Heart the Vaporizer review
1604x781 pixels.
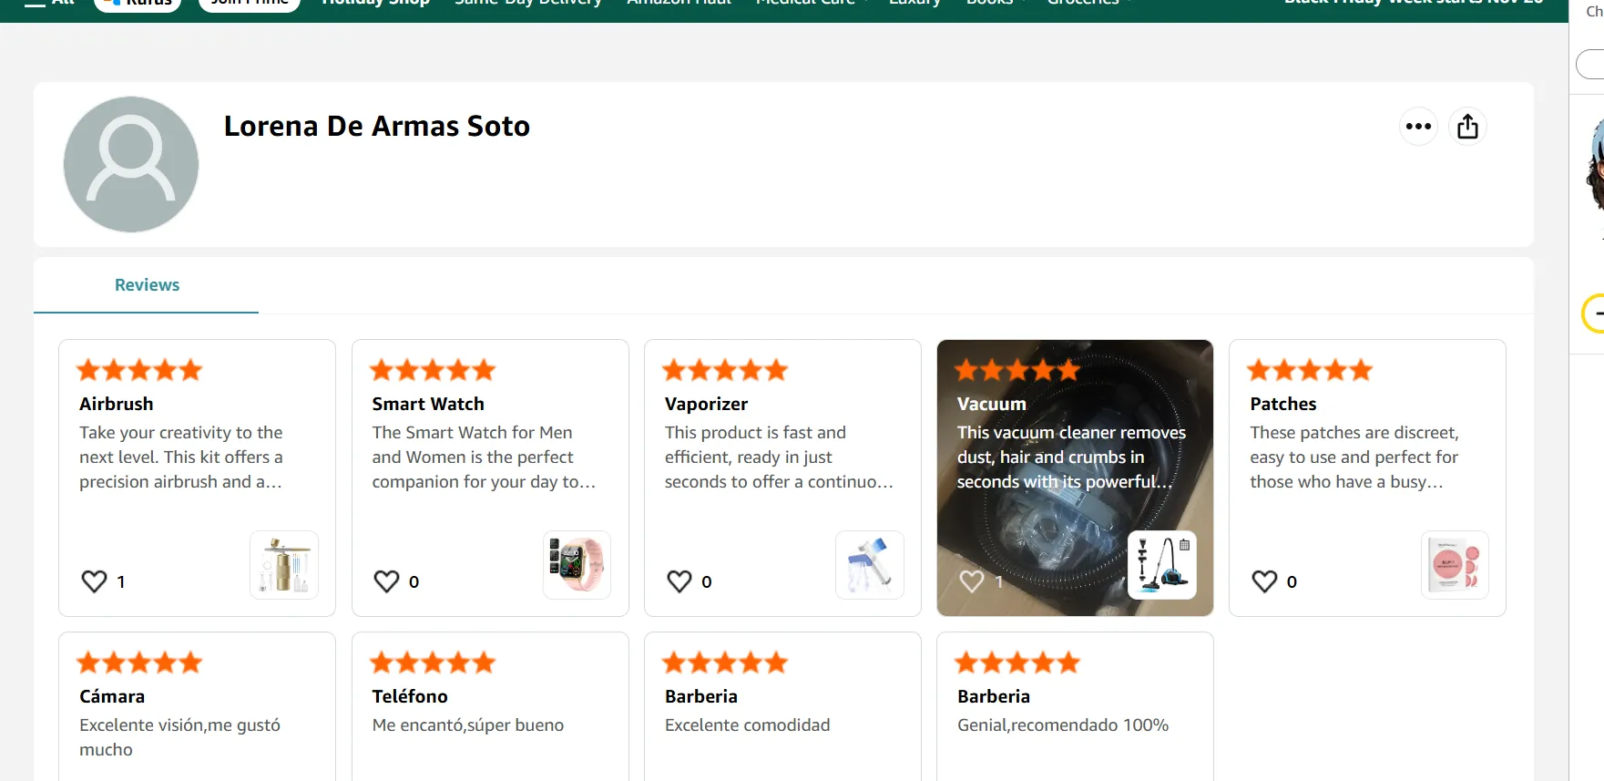point(679,581)
